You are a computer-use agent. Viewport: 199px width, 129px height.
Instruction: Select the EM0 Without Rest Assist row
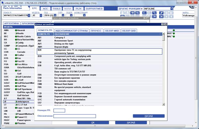[x=99, y=84]
